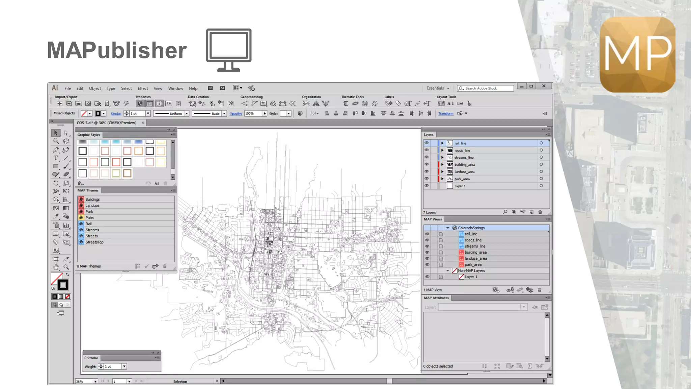Screen dimensions: 691x389
Task: Hide the building_area layer
Action: (426, 164)
